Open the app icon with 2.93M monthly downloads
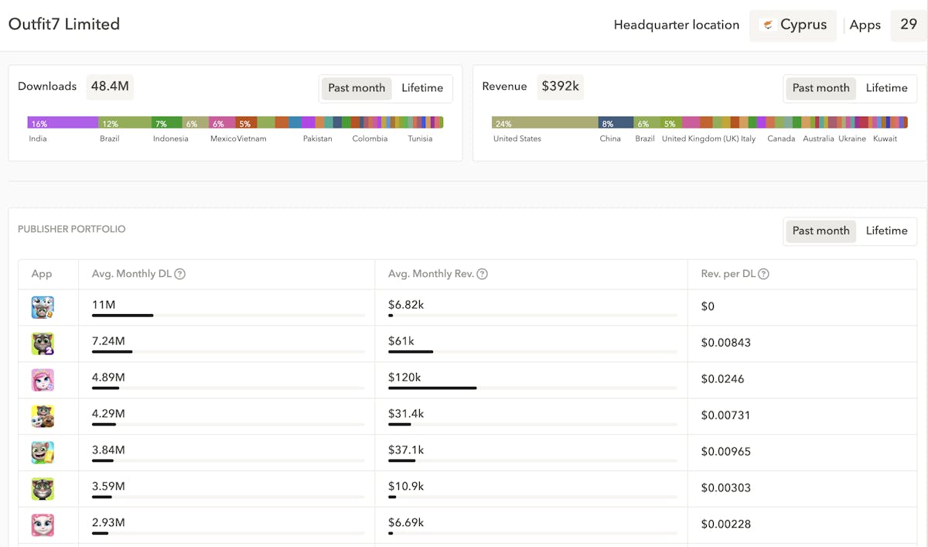Viewport: 928px width, 547px height. [x=43, y=525]
